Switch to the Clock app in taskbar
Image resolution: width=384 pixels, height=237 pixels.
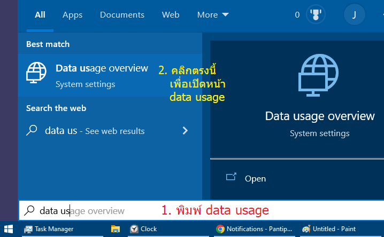168,229
